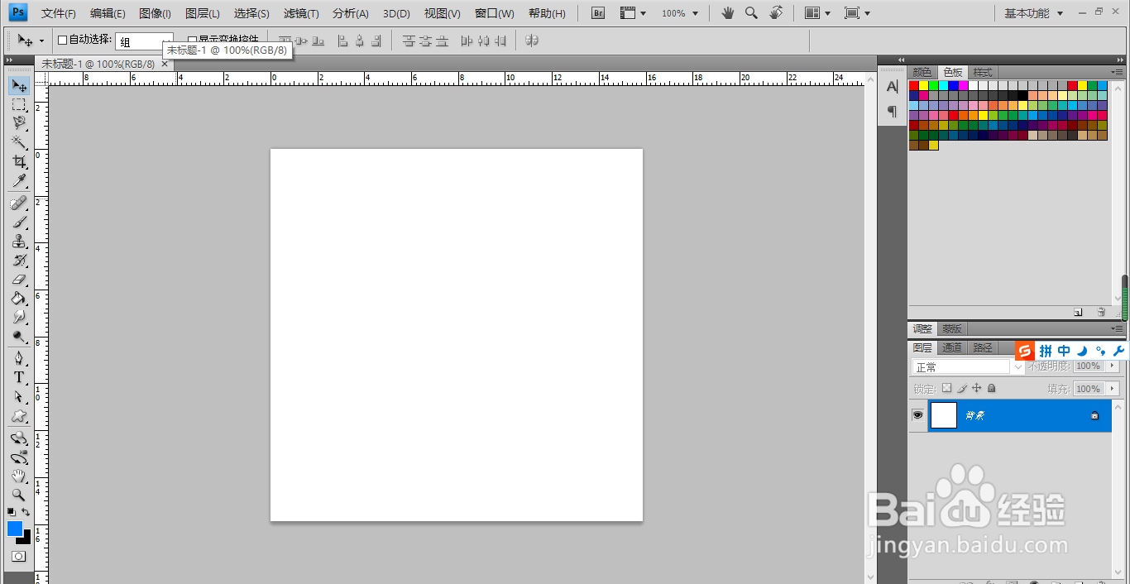Screen dimensions: 1130x584
Task: Select the Clone Stamp tool
Action: click(19, 242)
